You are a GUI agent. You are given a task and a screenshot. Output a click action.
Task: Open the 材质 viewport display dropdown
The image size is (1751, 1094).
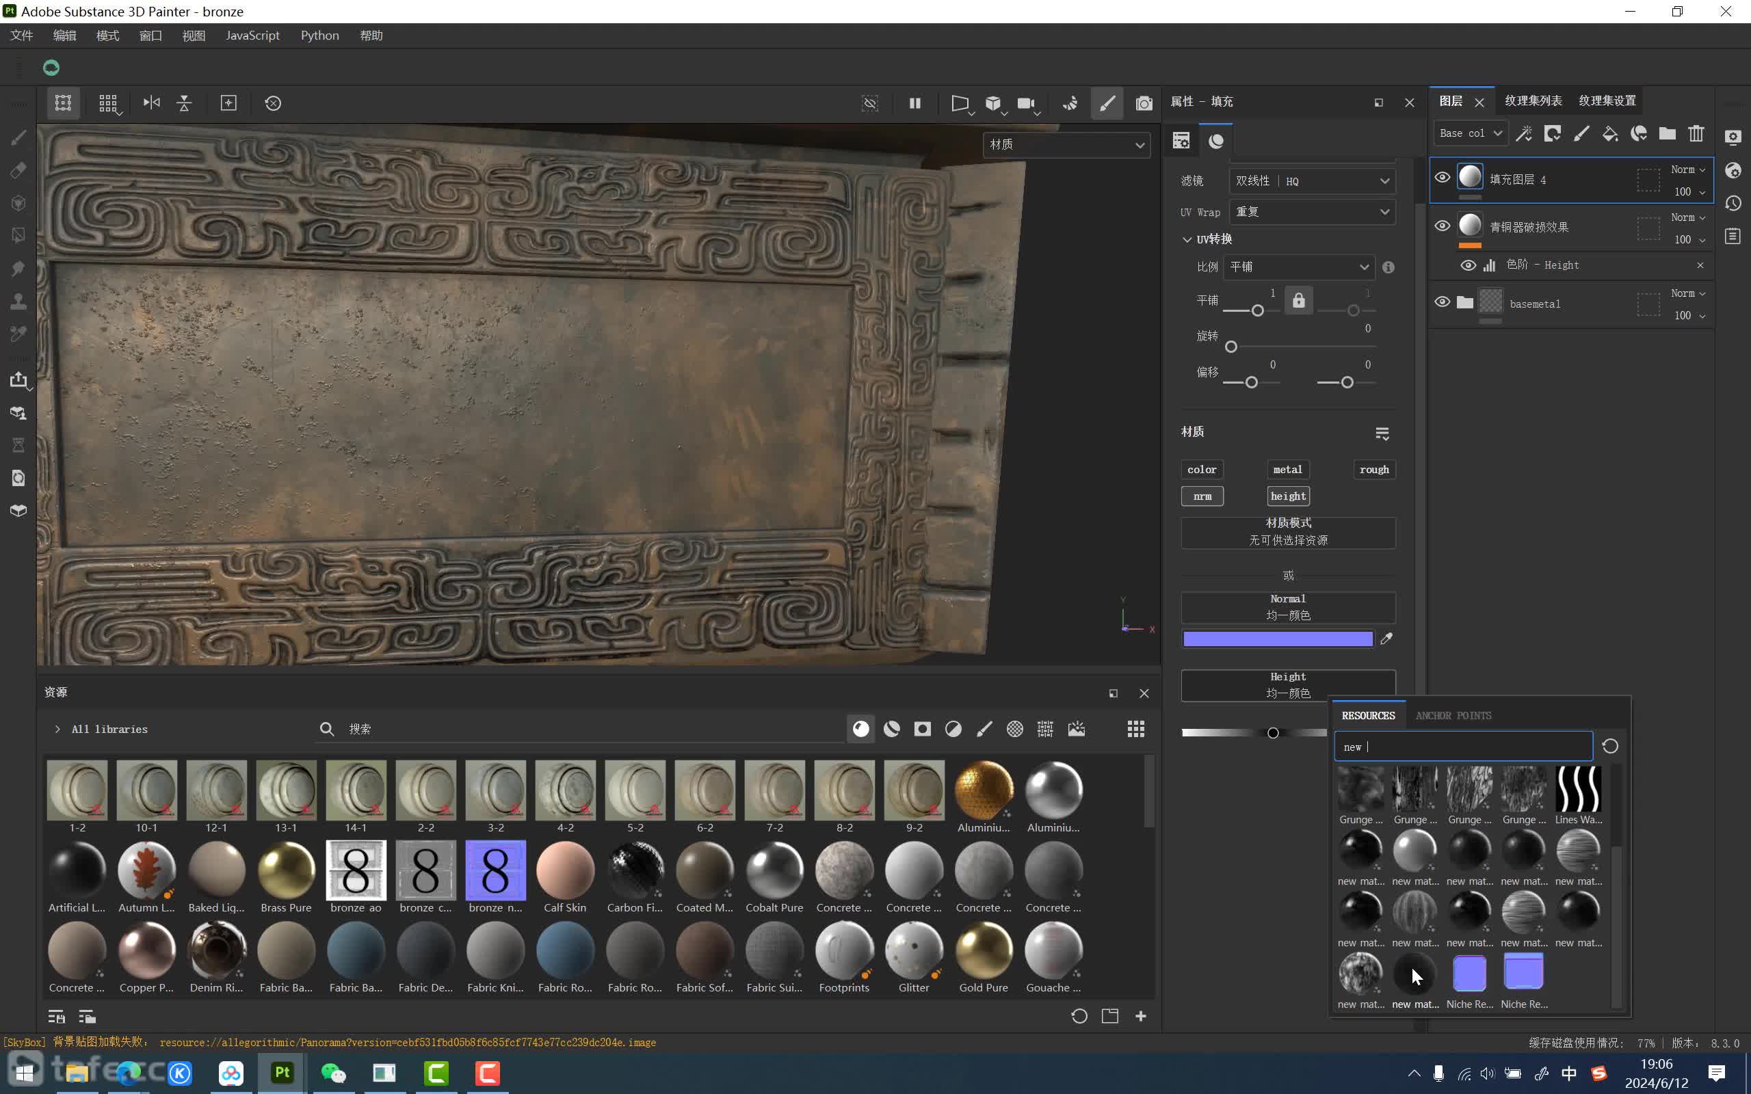pyautogui.click(x=1066, y=145)
